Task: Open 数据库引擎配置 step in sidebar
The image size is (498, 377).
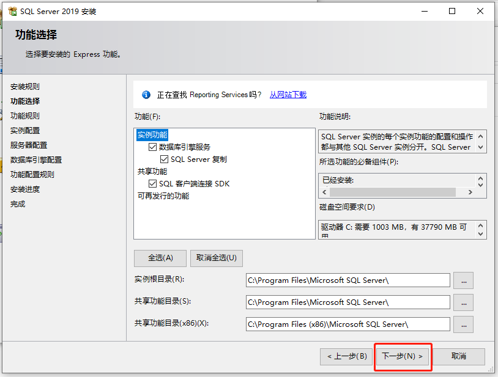Action: [36, 160]
